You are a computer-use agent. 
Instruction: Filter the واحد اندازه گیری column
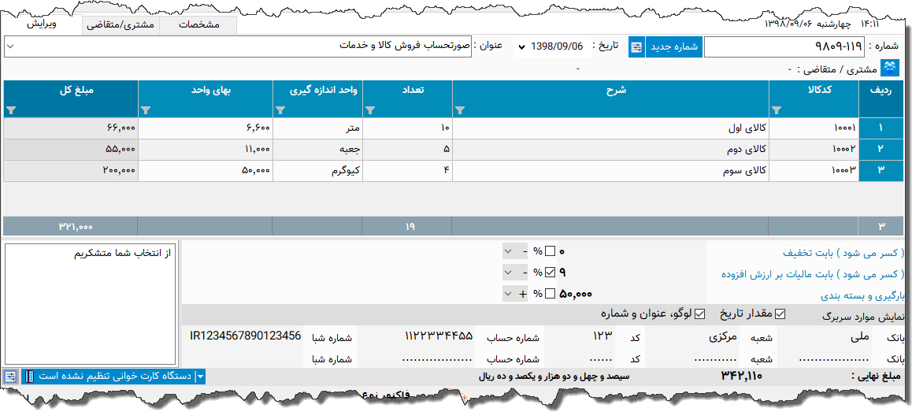tap(280, 110)
